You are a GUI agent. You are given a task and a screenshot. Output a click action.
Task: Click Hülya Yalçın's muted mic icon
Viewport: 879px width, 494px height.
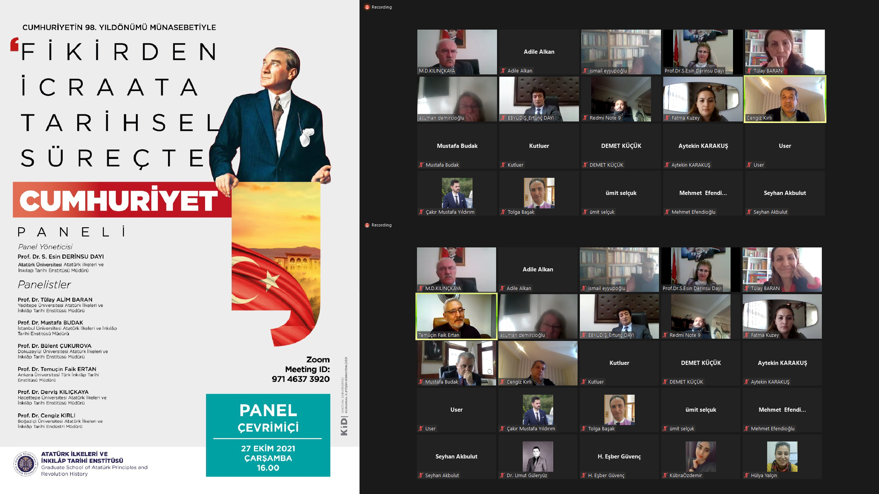(x=746, y=475)
